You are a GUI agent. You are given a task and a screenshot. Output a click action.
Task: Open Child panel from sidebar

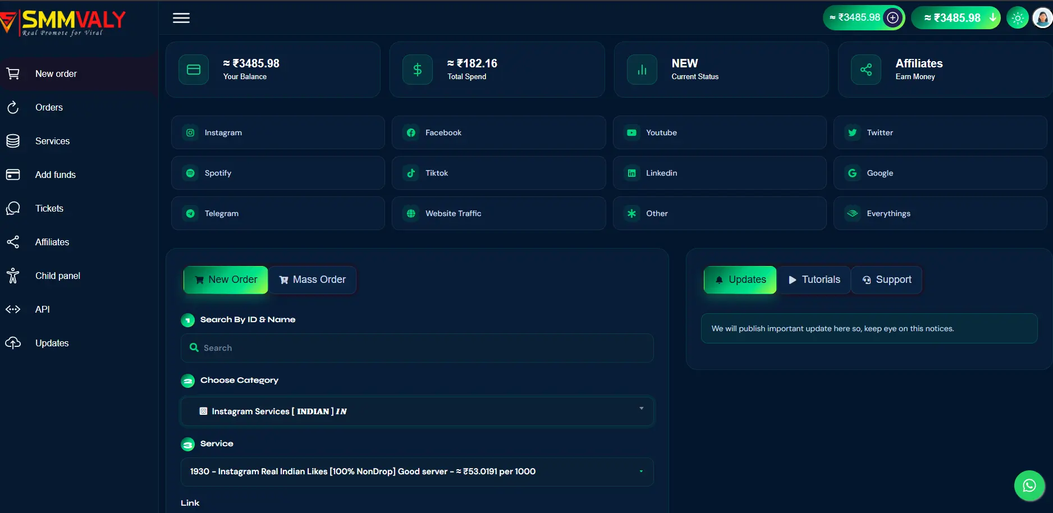click(x=57, y=276)
